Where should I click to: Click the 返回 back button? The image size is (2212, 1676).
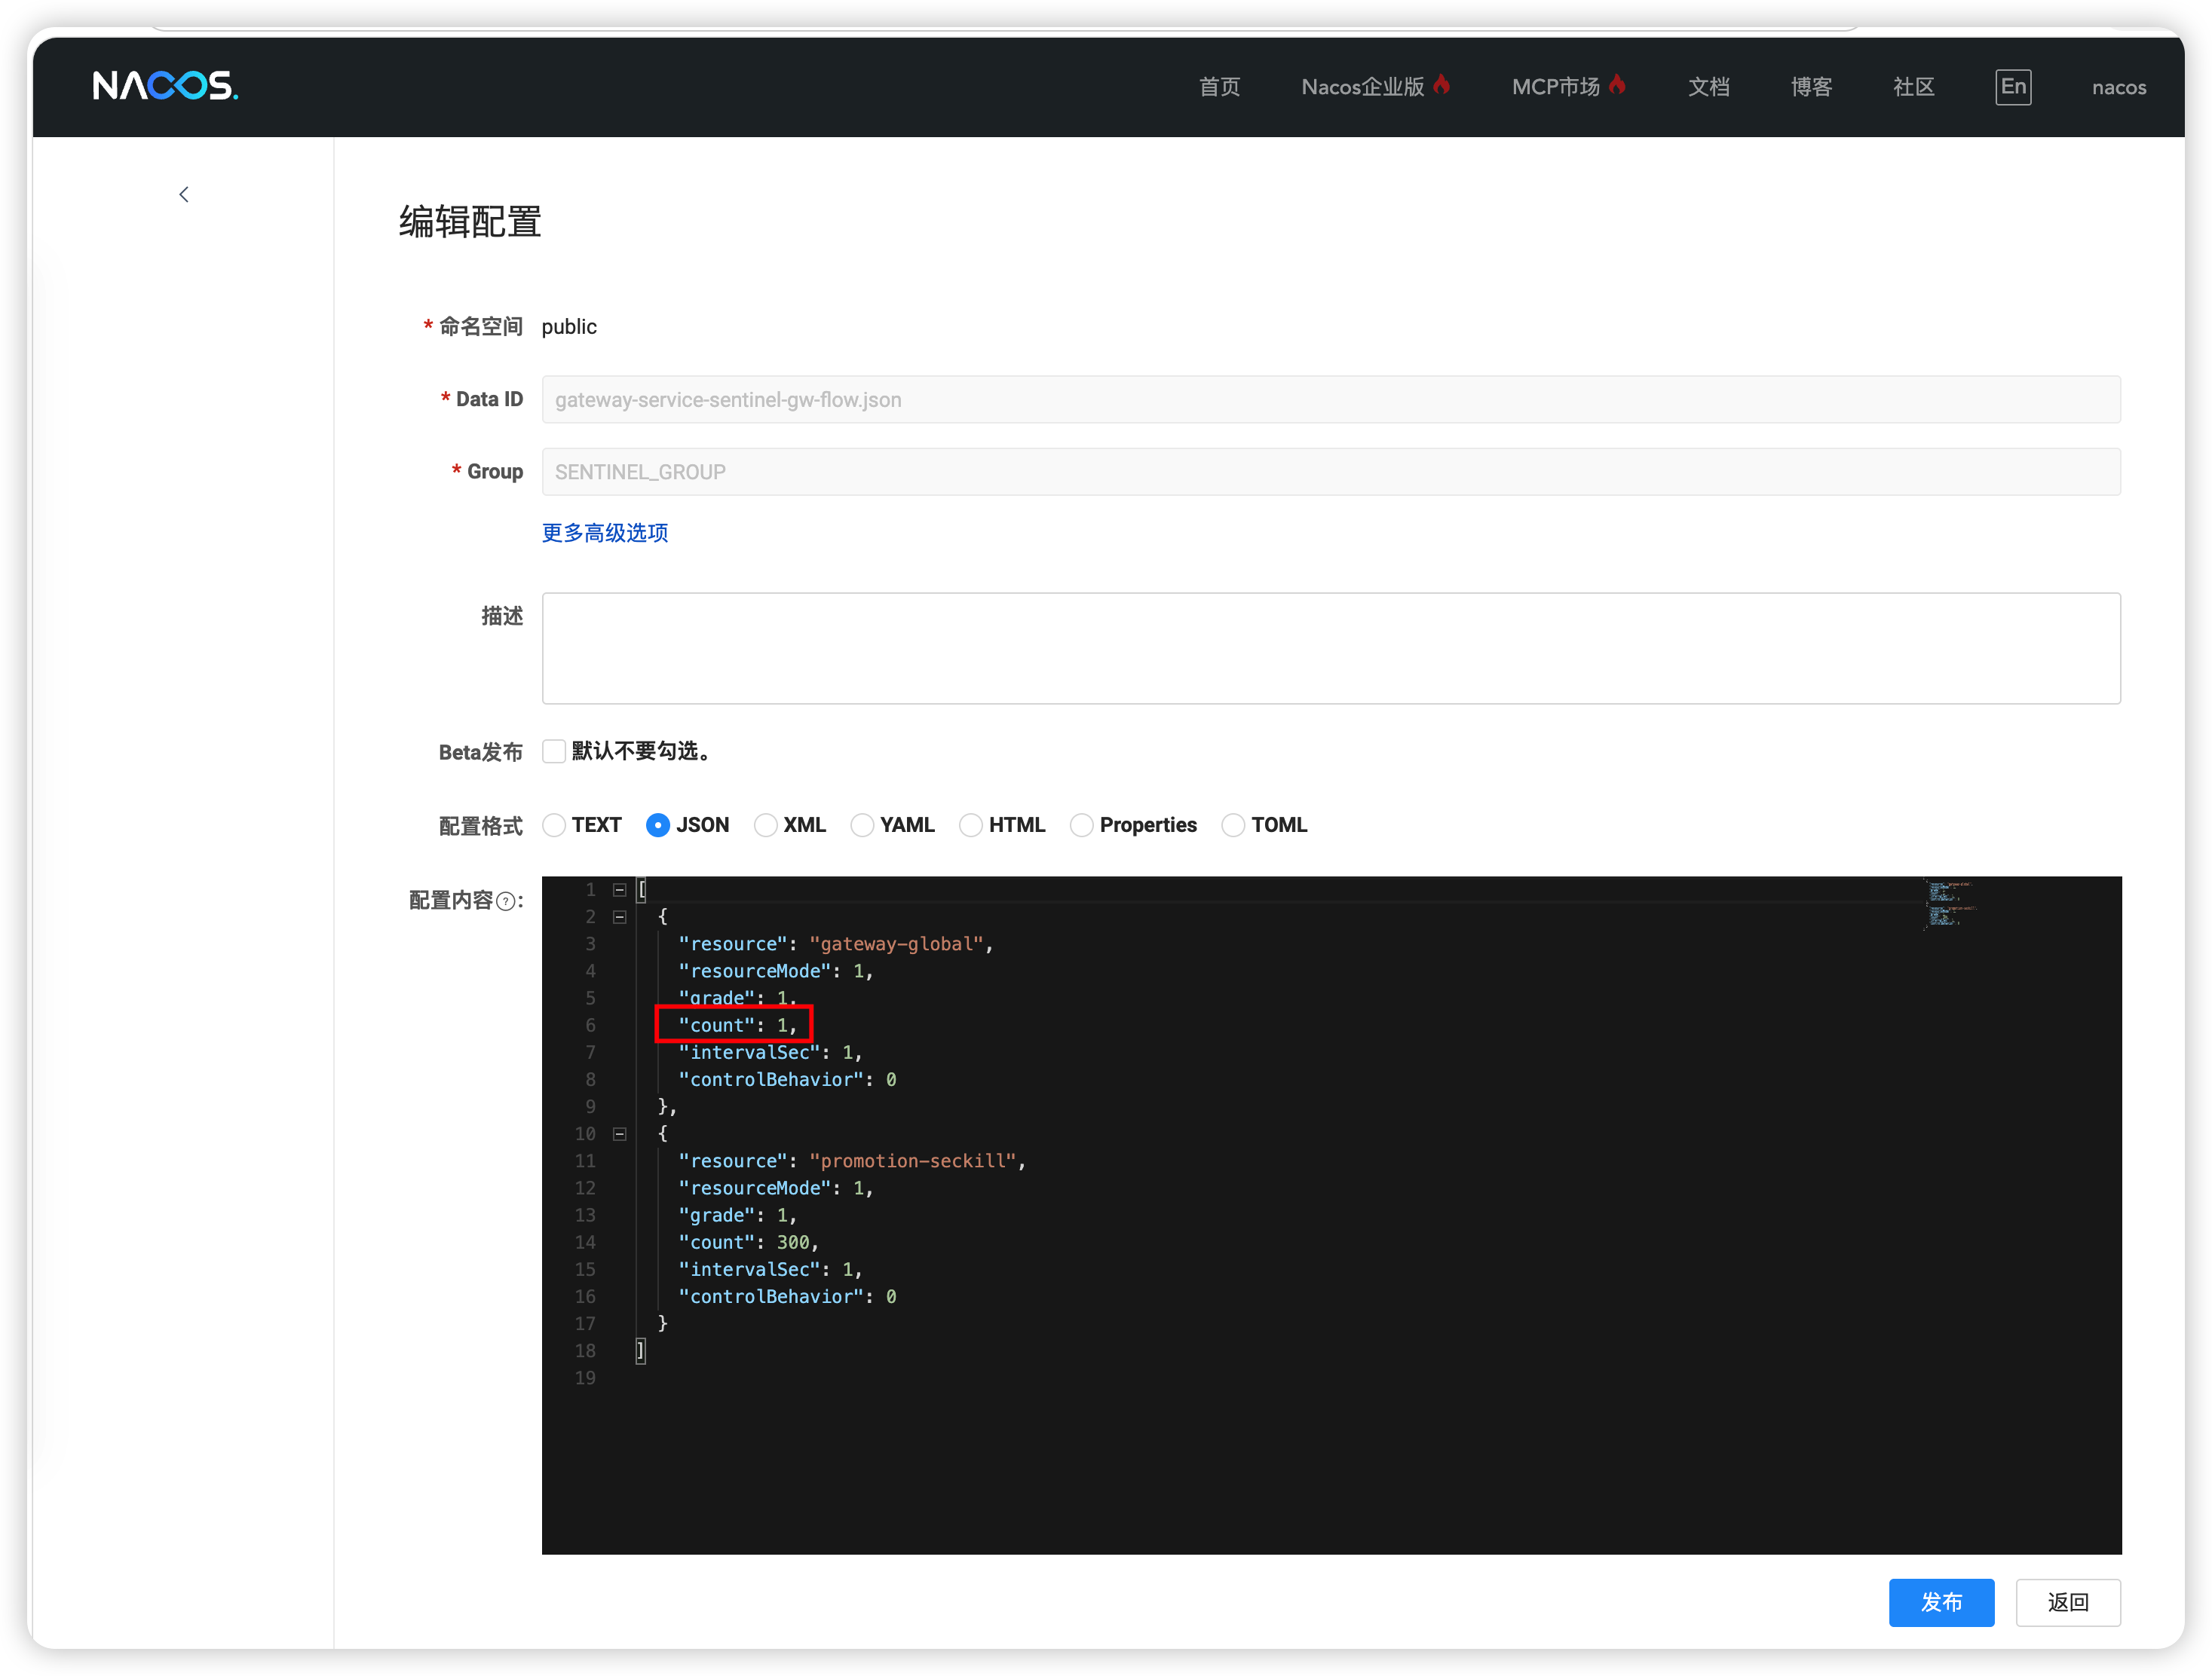pyautogui.click(x=2068, y=1602)
